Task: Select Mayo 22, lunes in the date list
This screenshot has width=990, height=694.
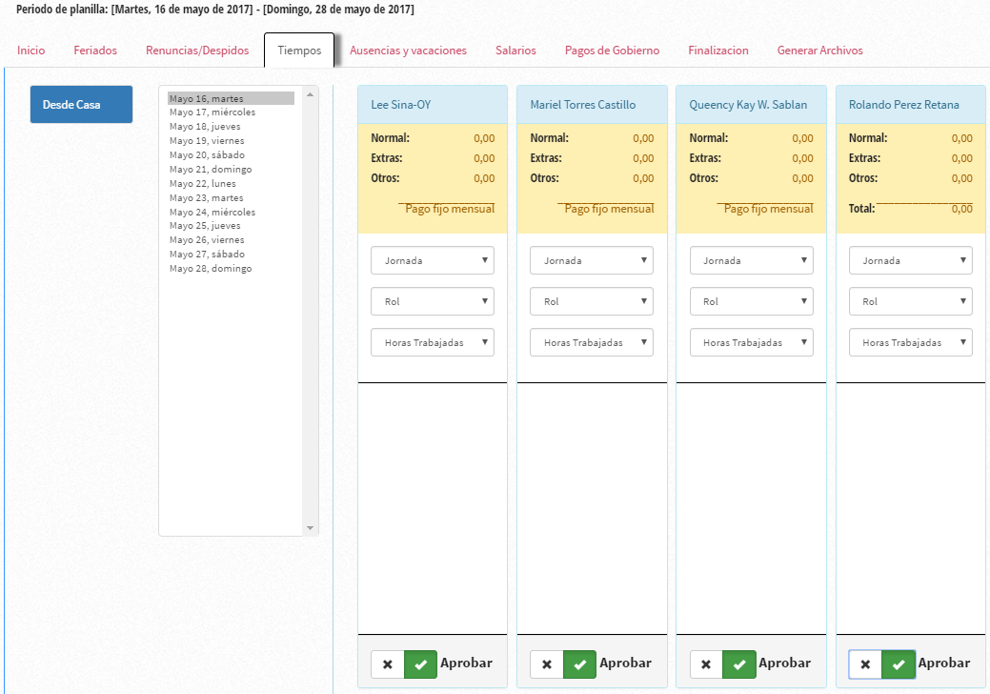Action: point(232,184)
